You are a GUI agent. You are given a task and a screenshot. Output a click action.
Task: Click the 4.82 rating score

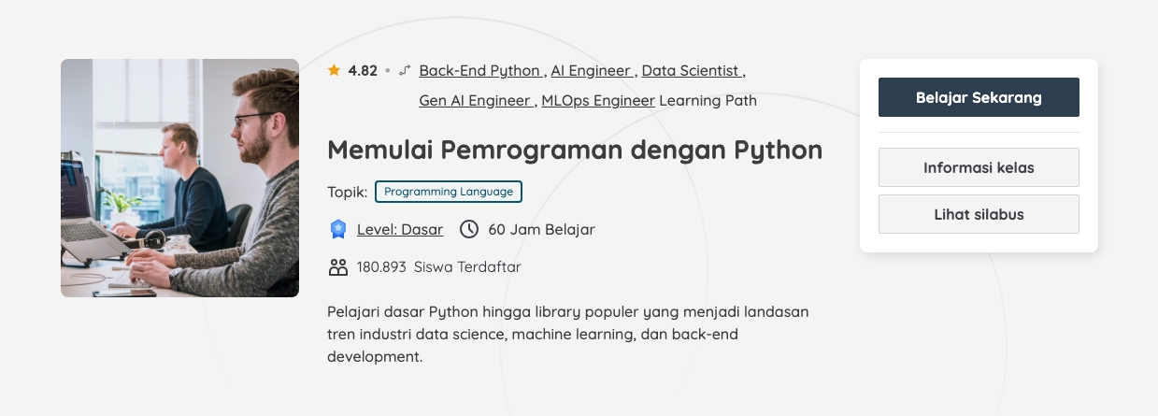point(363,70)
